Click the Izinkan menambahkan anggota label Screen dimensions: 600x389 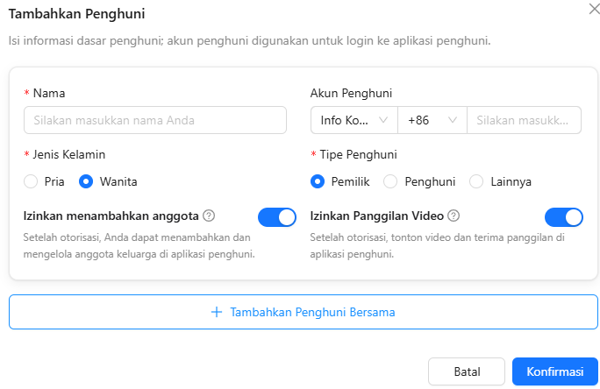pyautogui.click(x=111, y=216)
